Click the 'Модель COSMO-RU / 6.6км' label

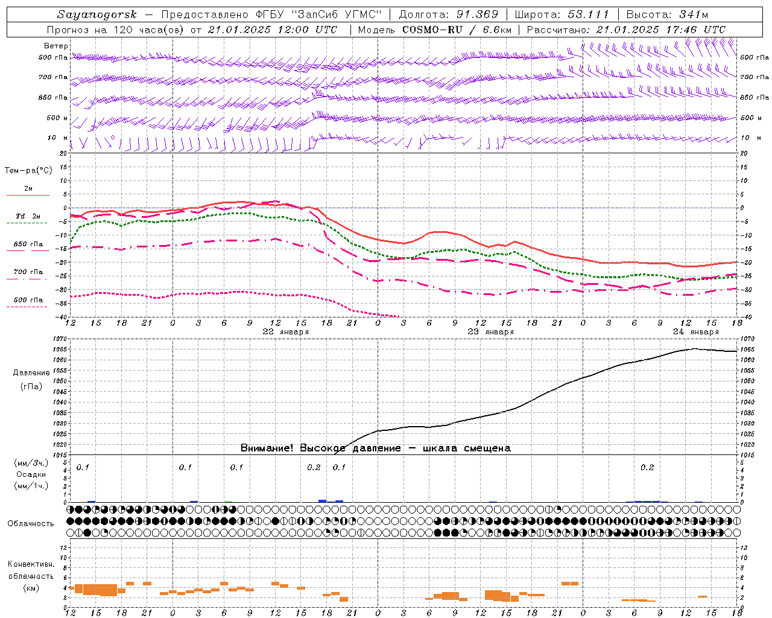coord(435,30)
